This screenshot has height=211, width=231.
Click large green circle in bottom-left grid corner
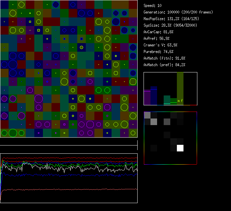[x=13, y=133]
